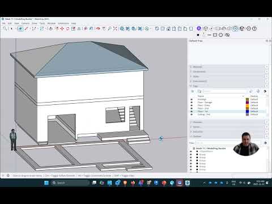The image size is (272, 204).
Task: Open the Tags panel details menu
Action: [x=265, y=91]
